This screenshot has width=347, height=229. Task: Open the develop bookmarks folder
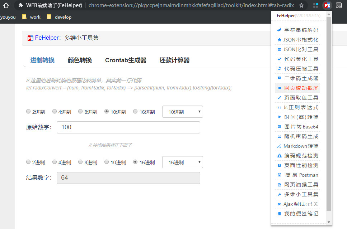59,17
